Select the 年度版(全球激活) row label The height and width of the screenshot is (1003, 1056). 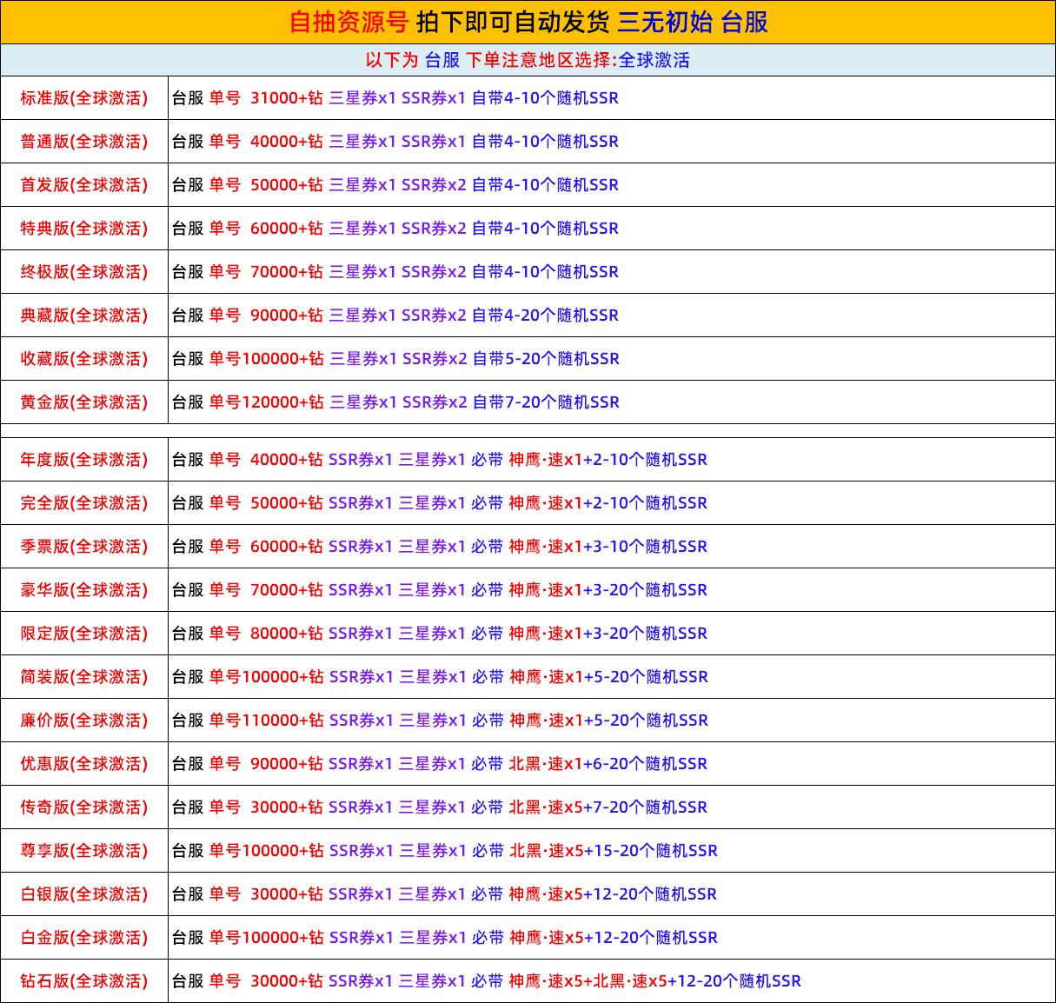[x=84, y=460]
